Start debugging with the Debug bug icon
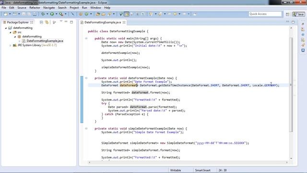The height and width of the screenshot is (173, 307). [43, 14]
